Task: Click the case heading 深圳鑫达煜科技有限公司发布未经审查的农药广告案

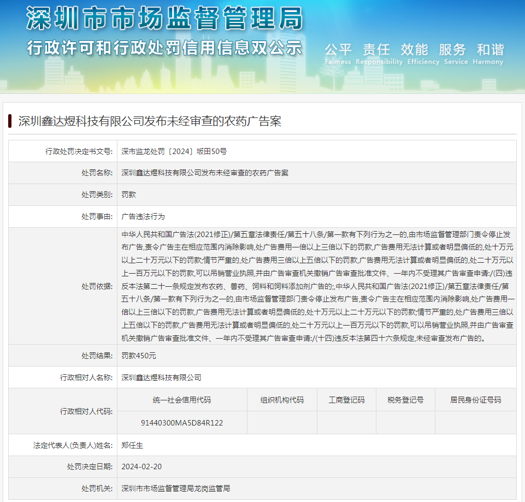Action: pyautogui.click(x=149, y=121)
